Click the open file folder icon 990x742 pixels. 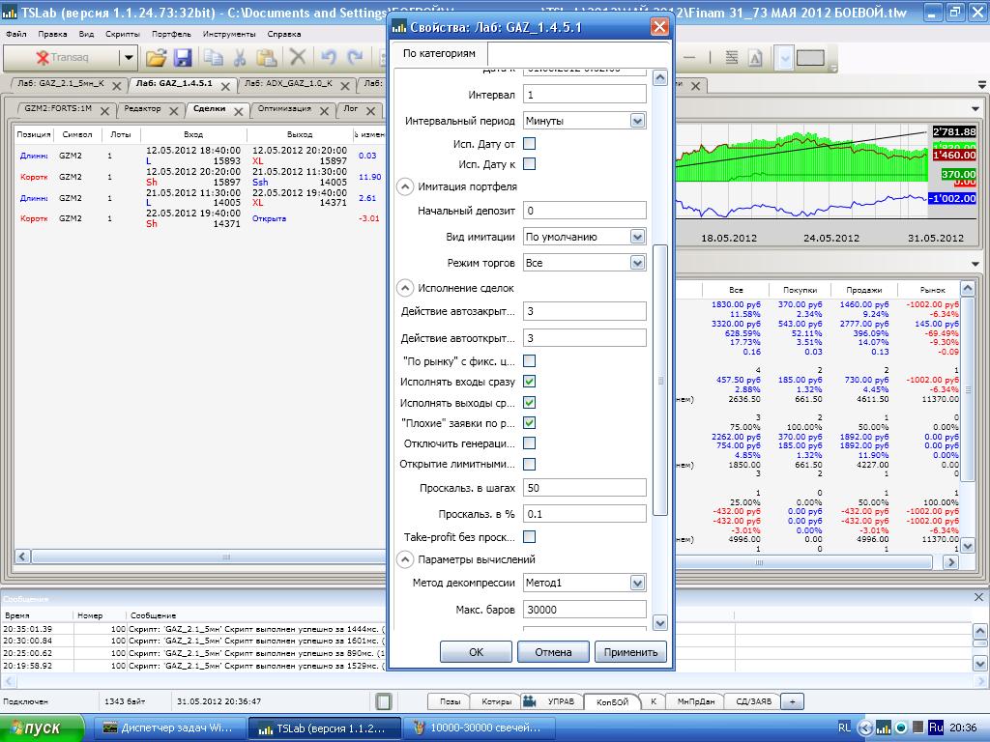156,58
